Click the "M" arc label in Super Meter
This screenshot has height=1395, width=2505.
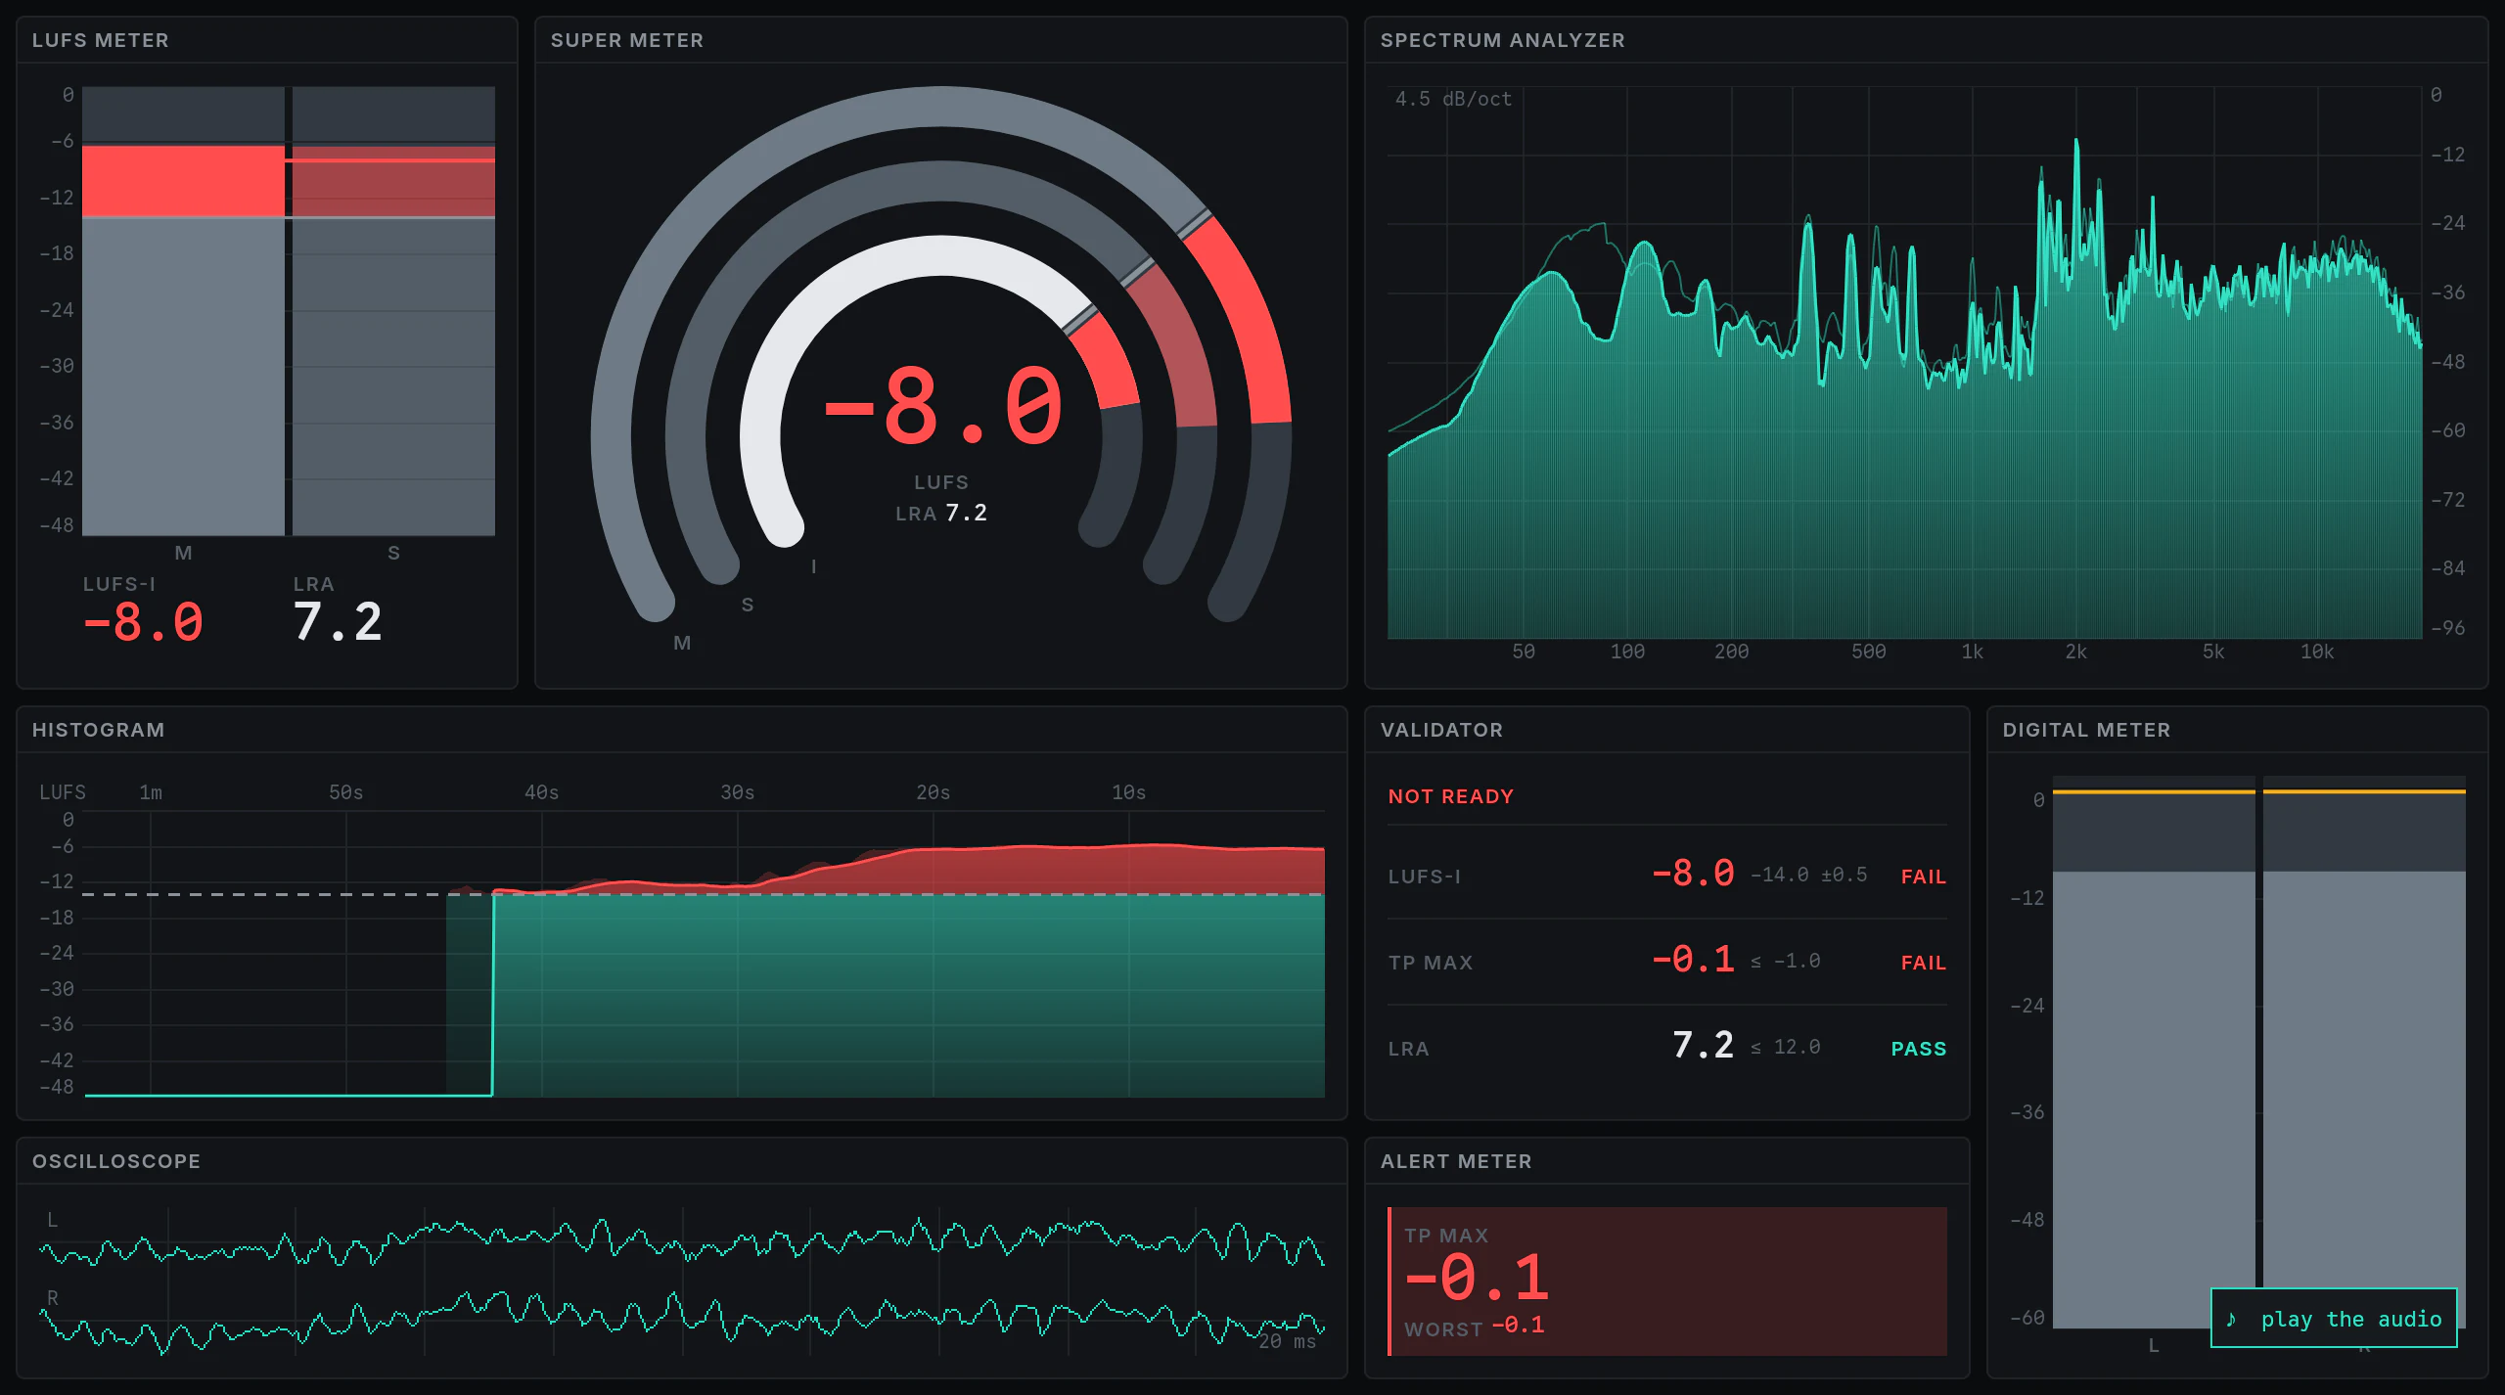pyautogui.click(x=682, y=643)
